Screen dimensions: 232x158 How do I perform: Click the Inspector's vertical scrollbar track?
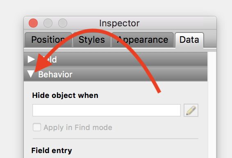click(x=212, y=105)
